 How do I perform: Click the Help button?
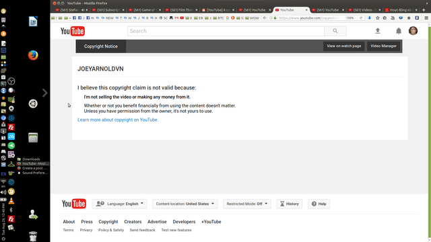pyautogui.click(x=319, y=204)
